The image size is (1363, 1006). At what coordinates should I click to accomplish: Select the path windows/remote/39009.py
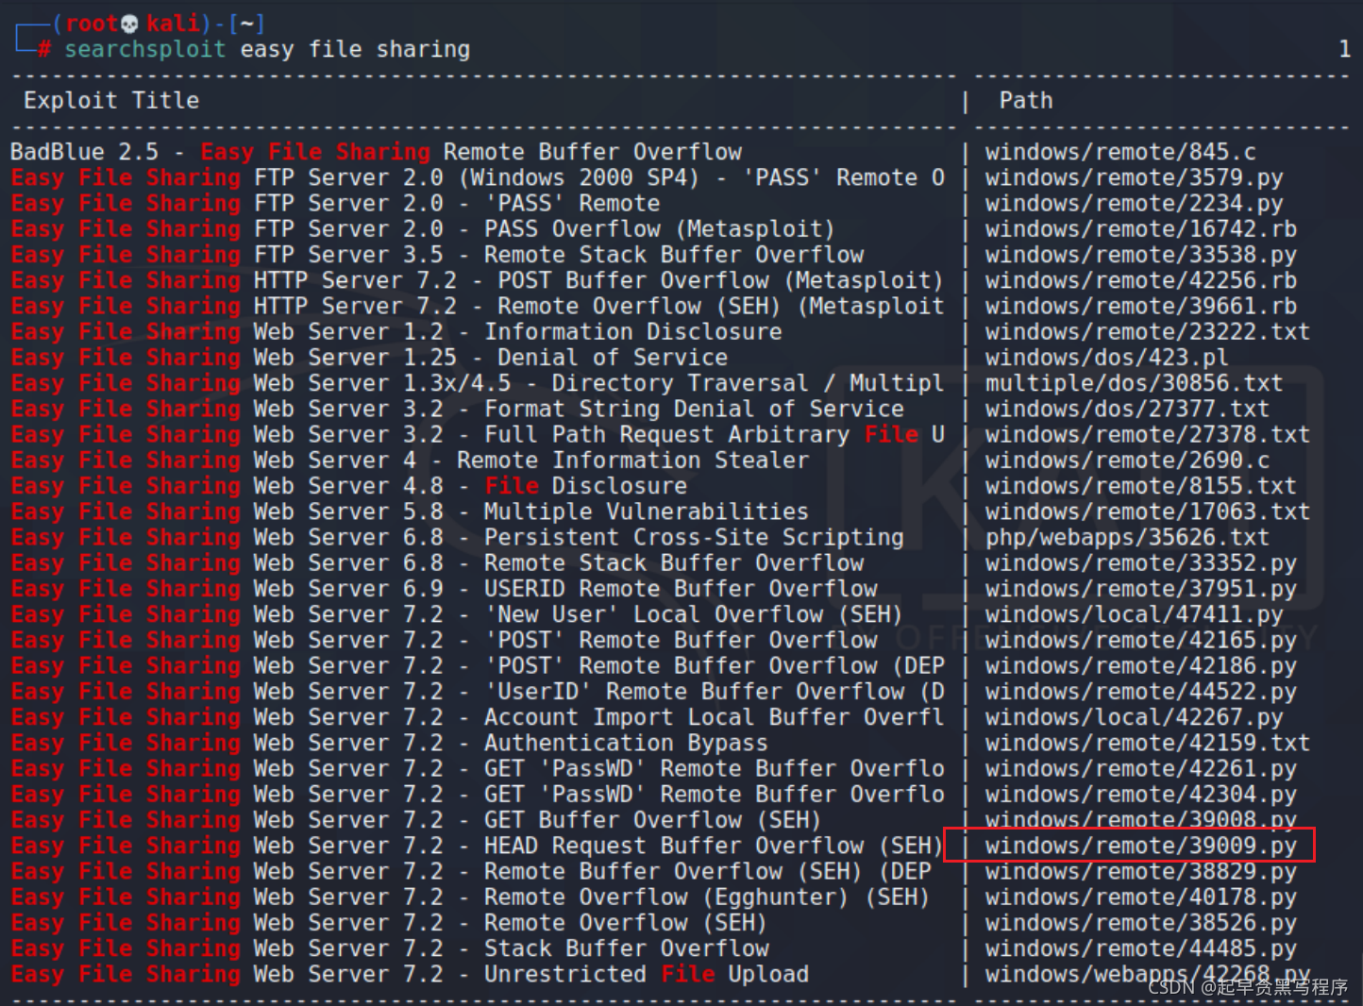1140,846
